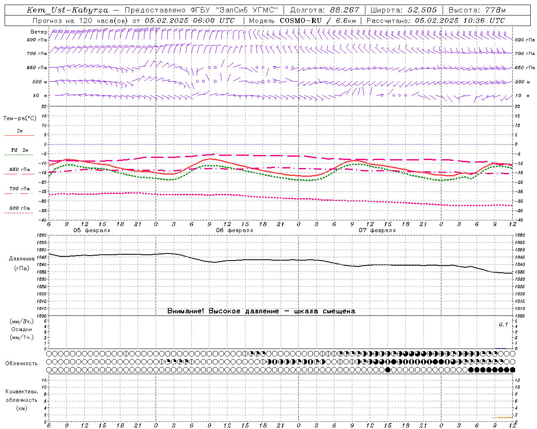
Task: Click the Конвективн. облачность (км) panel label
Action: (x=22, y=400)
